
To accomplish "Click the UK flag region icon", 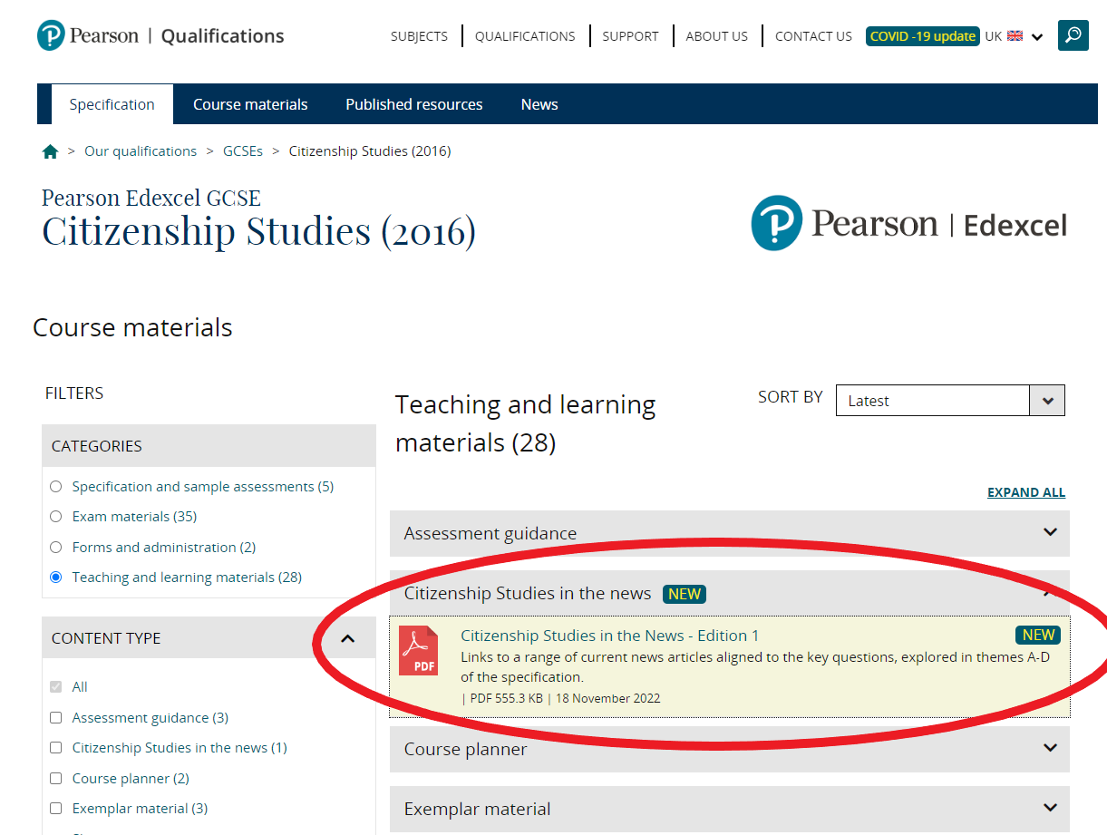I will [1015, 36].
